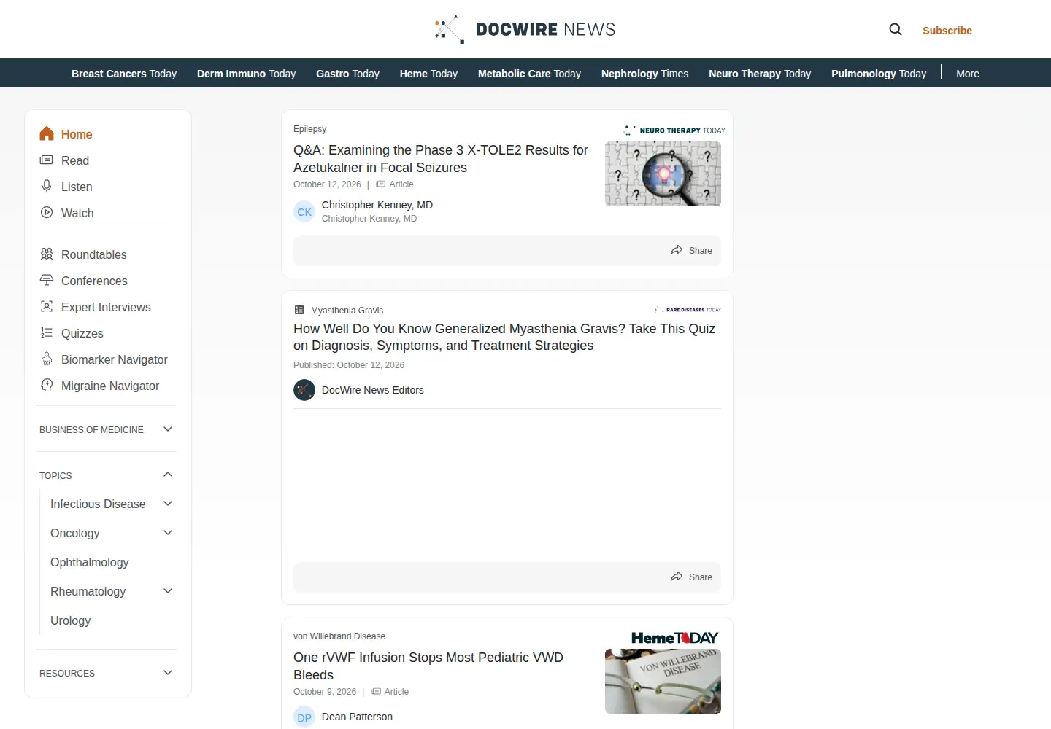
Task: Click the Listen microphone icon
Action: 47,186
